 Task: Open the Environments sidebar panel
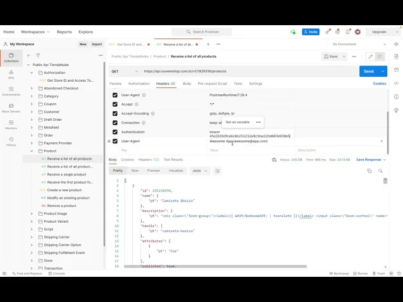11,91
